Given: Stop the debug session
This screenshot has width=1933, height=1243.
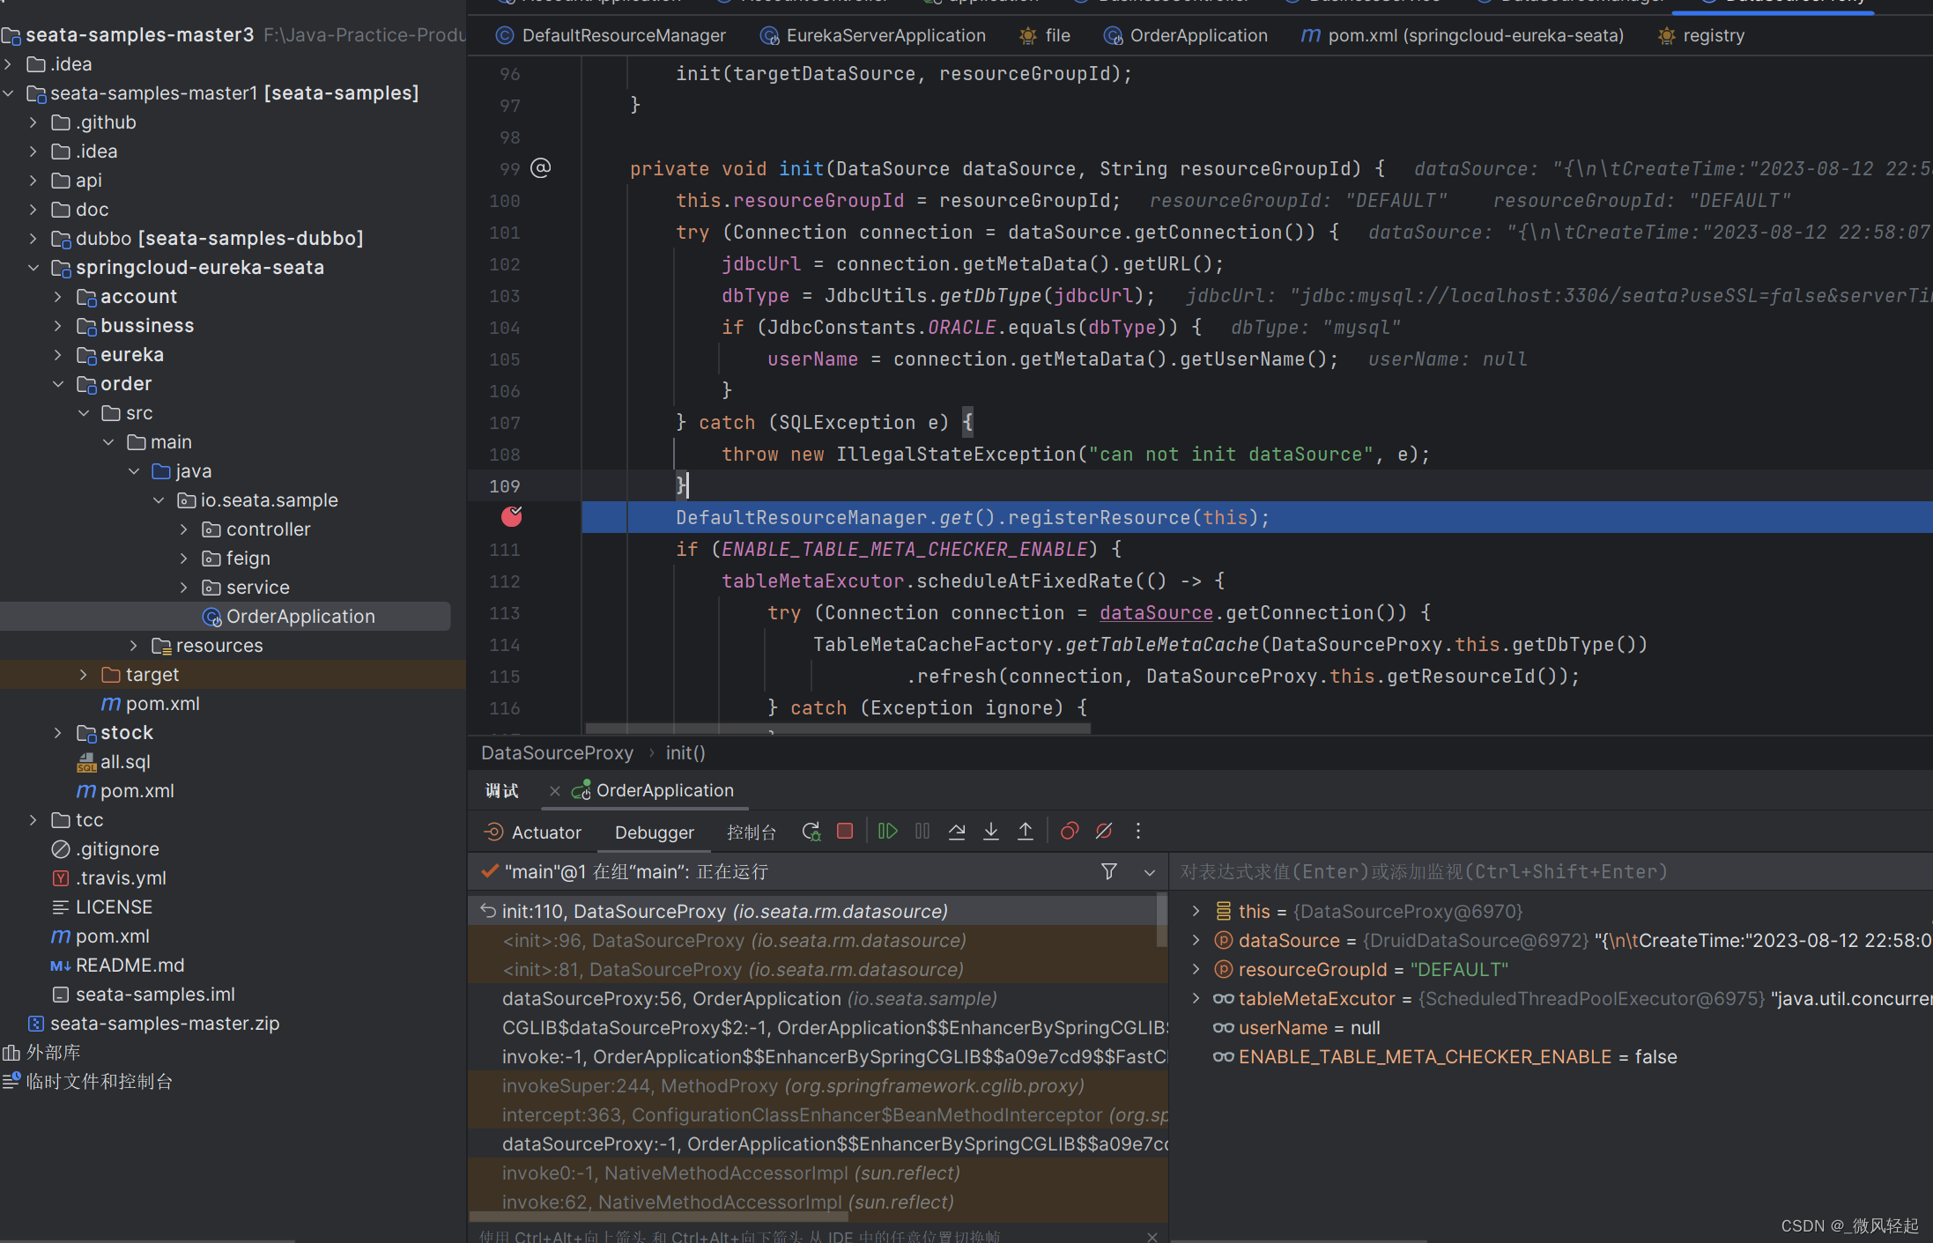Looking at the screenshot, I should (845, 831).
